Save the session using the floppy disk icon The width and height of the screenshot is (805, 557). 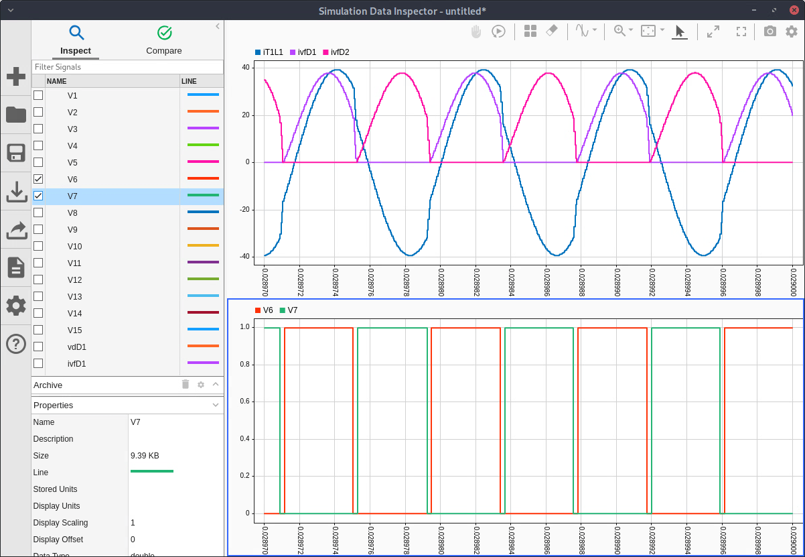16,153
